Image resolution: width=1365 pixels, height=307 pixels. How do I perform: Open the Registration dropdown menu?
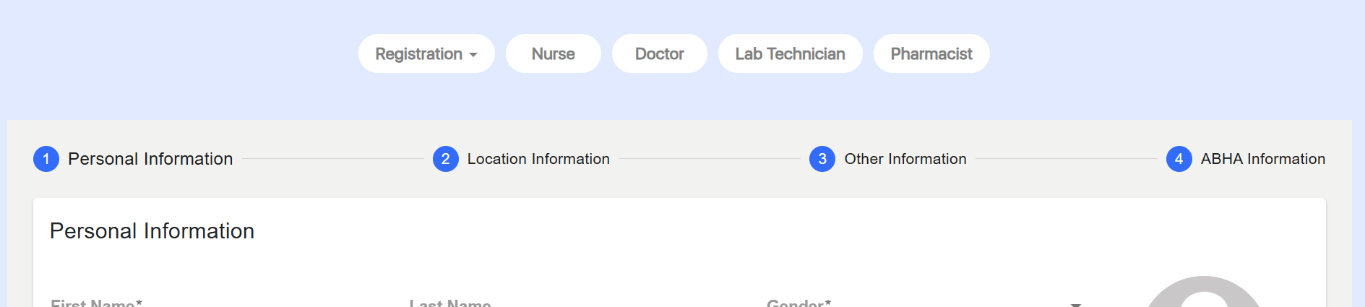(426, 53)
